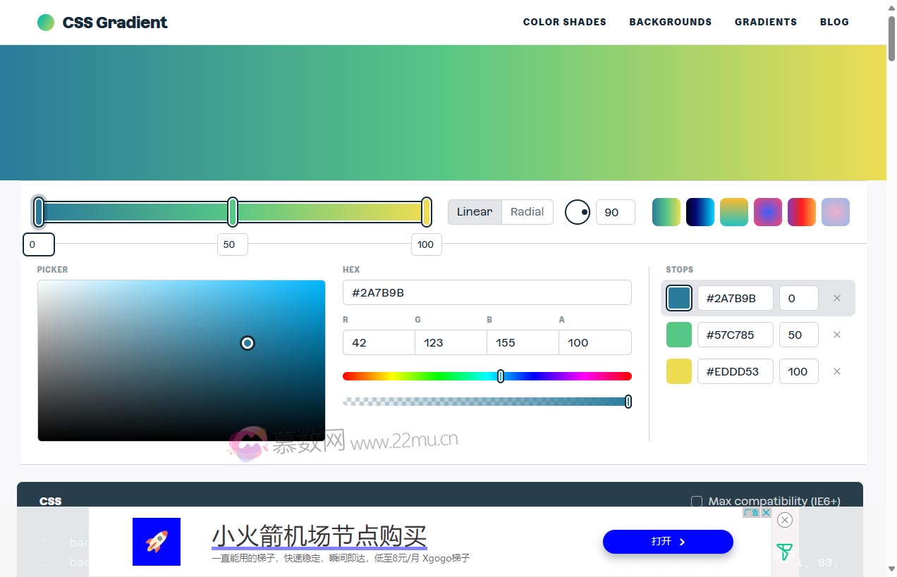Image resolution: width=897 pixels, height=577 pixels.
Task: Select the #2A7B9B stop swatch
Action: tap(678, 297)
